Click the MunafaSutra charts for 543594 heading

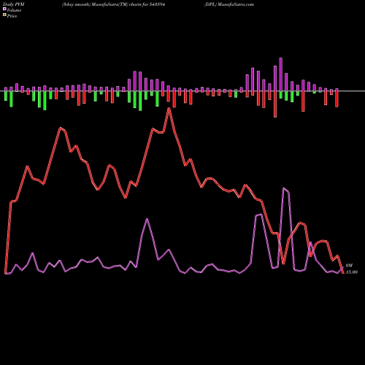click(113, 4)
